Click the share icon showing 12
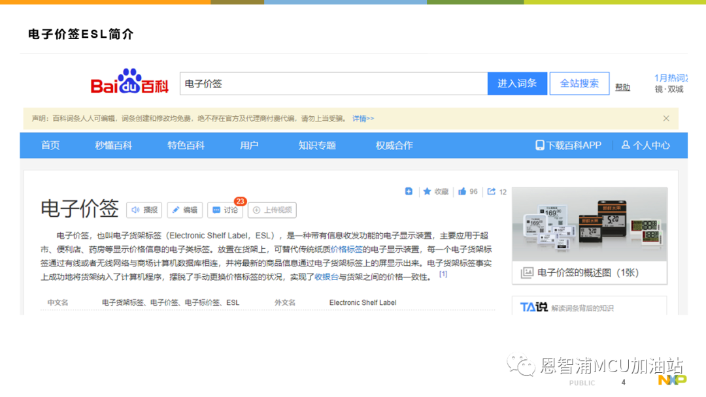Image resolution: width=706 pixels, height=397 pixels. point(491,191)
